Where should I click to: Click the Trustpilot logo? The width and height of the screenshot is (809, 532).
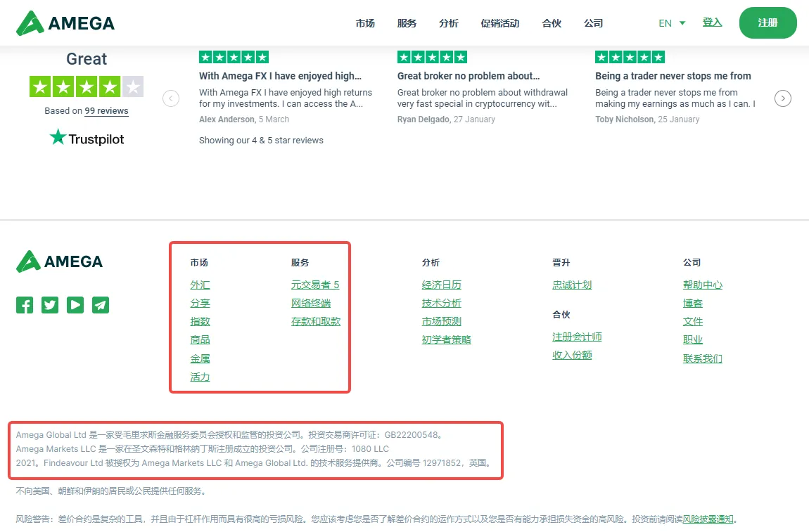[x=87, y=138]
